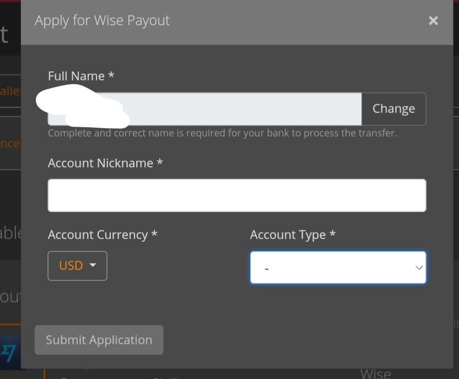Click the Full Name label

click(x=81, y=76)
